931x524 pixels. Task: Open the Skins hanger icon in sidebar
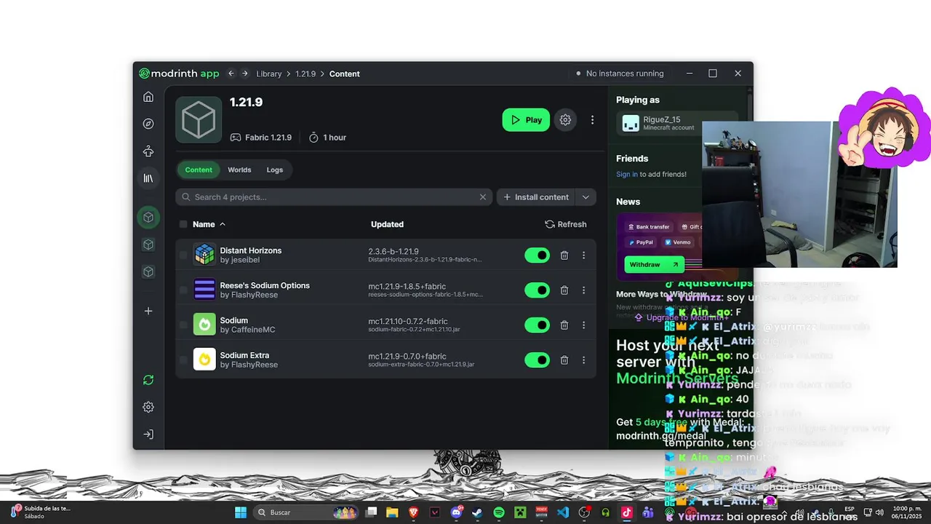coord(148,151)
